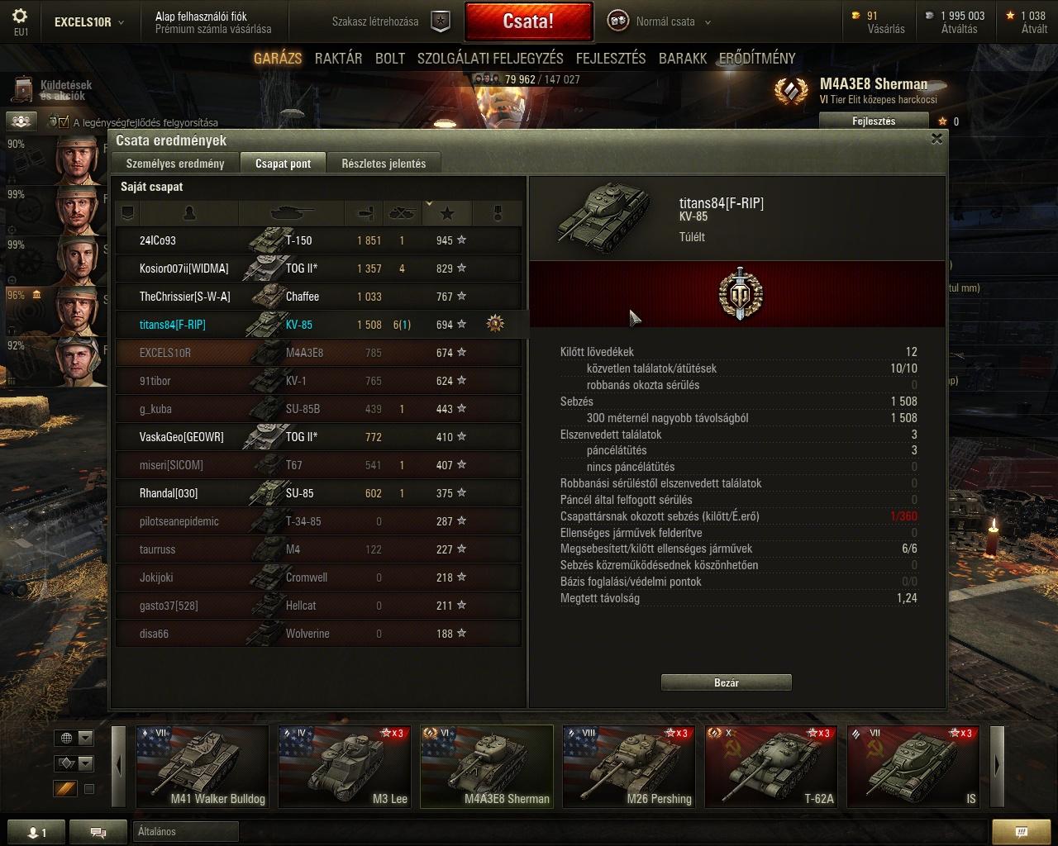Click the platoon creation star badge icon
The image size is (1058, 846).
point(441,22)
